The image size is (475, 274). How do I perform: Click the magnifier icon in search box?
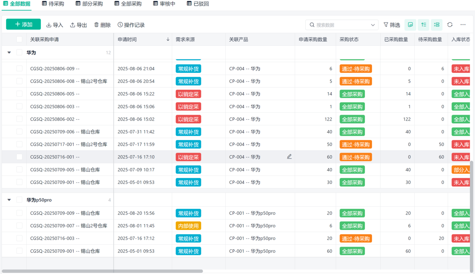(312, 25)
